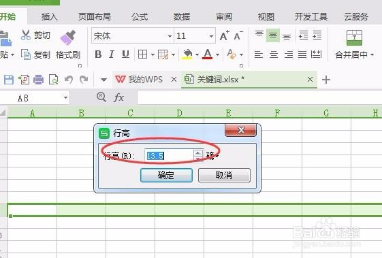Open the 审阅 ribbon tab
Screen dimensions: 382x258
pos(224,17)
